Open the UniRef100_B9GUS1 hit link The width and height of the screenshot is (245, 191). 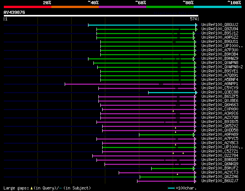(220, 42)
